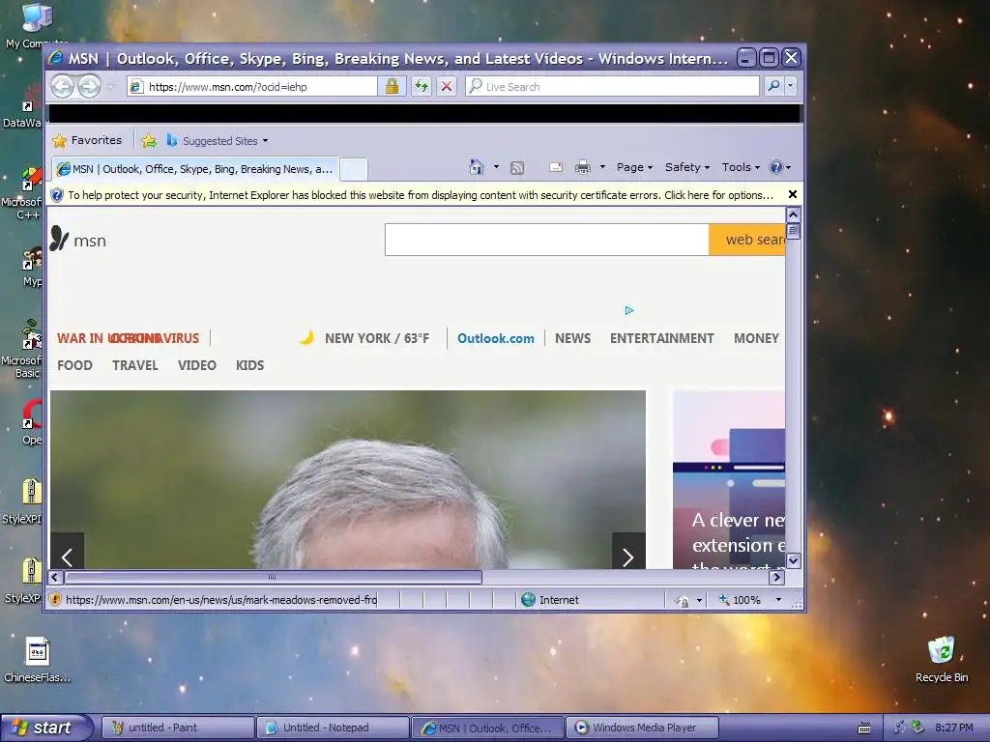Expand the Home button dropdown arrow

(x=496, y=167)
